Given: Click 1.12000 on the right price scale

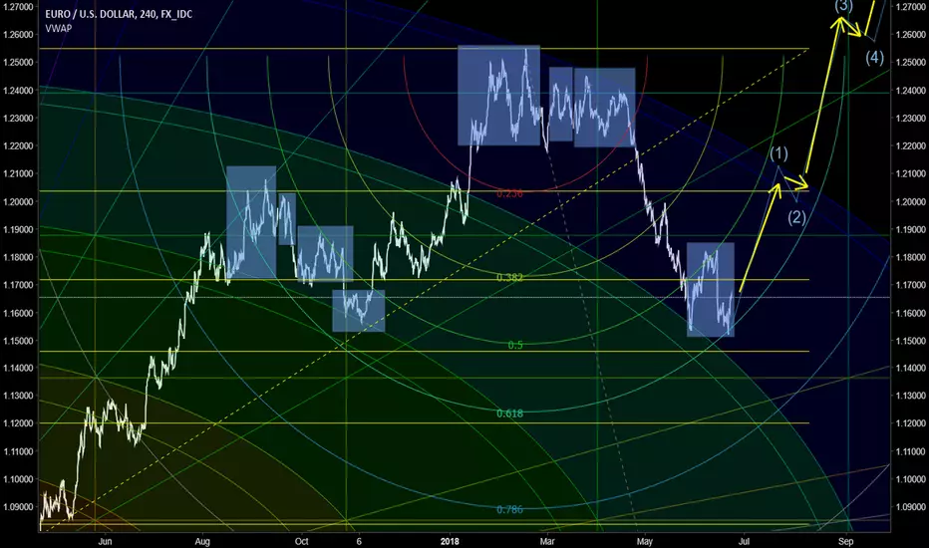Looking at the screenshot, I should (911, 423).
